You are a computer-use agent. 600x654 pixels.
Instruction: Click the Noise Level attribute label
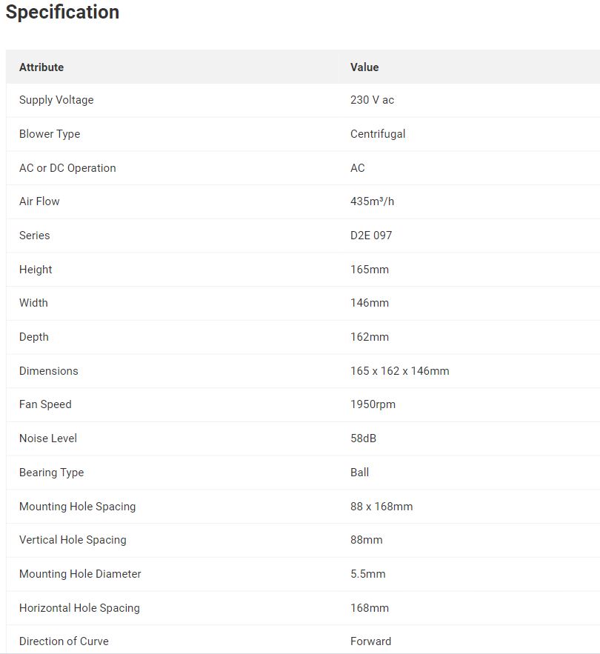pyautogui.click(x=48, y=438)
